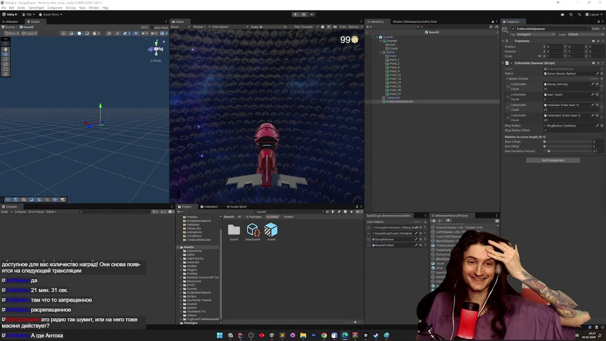Open Google Chrome from the taskbar

(x=324, y=335)
